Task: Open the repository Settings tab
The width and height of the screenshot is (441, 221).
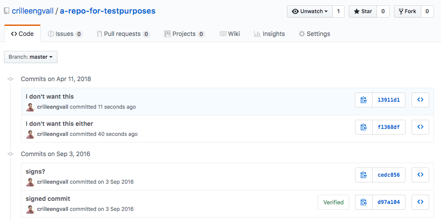Action: coord(315,34)
